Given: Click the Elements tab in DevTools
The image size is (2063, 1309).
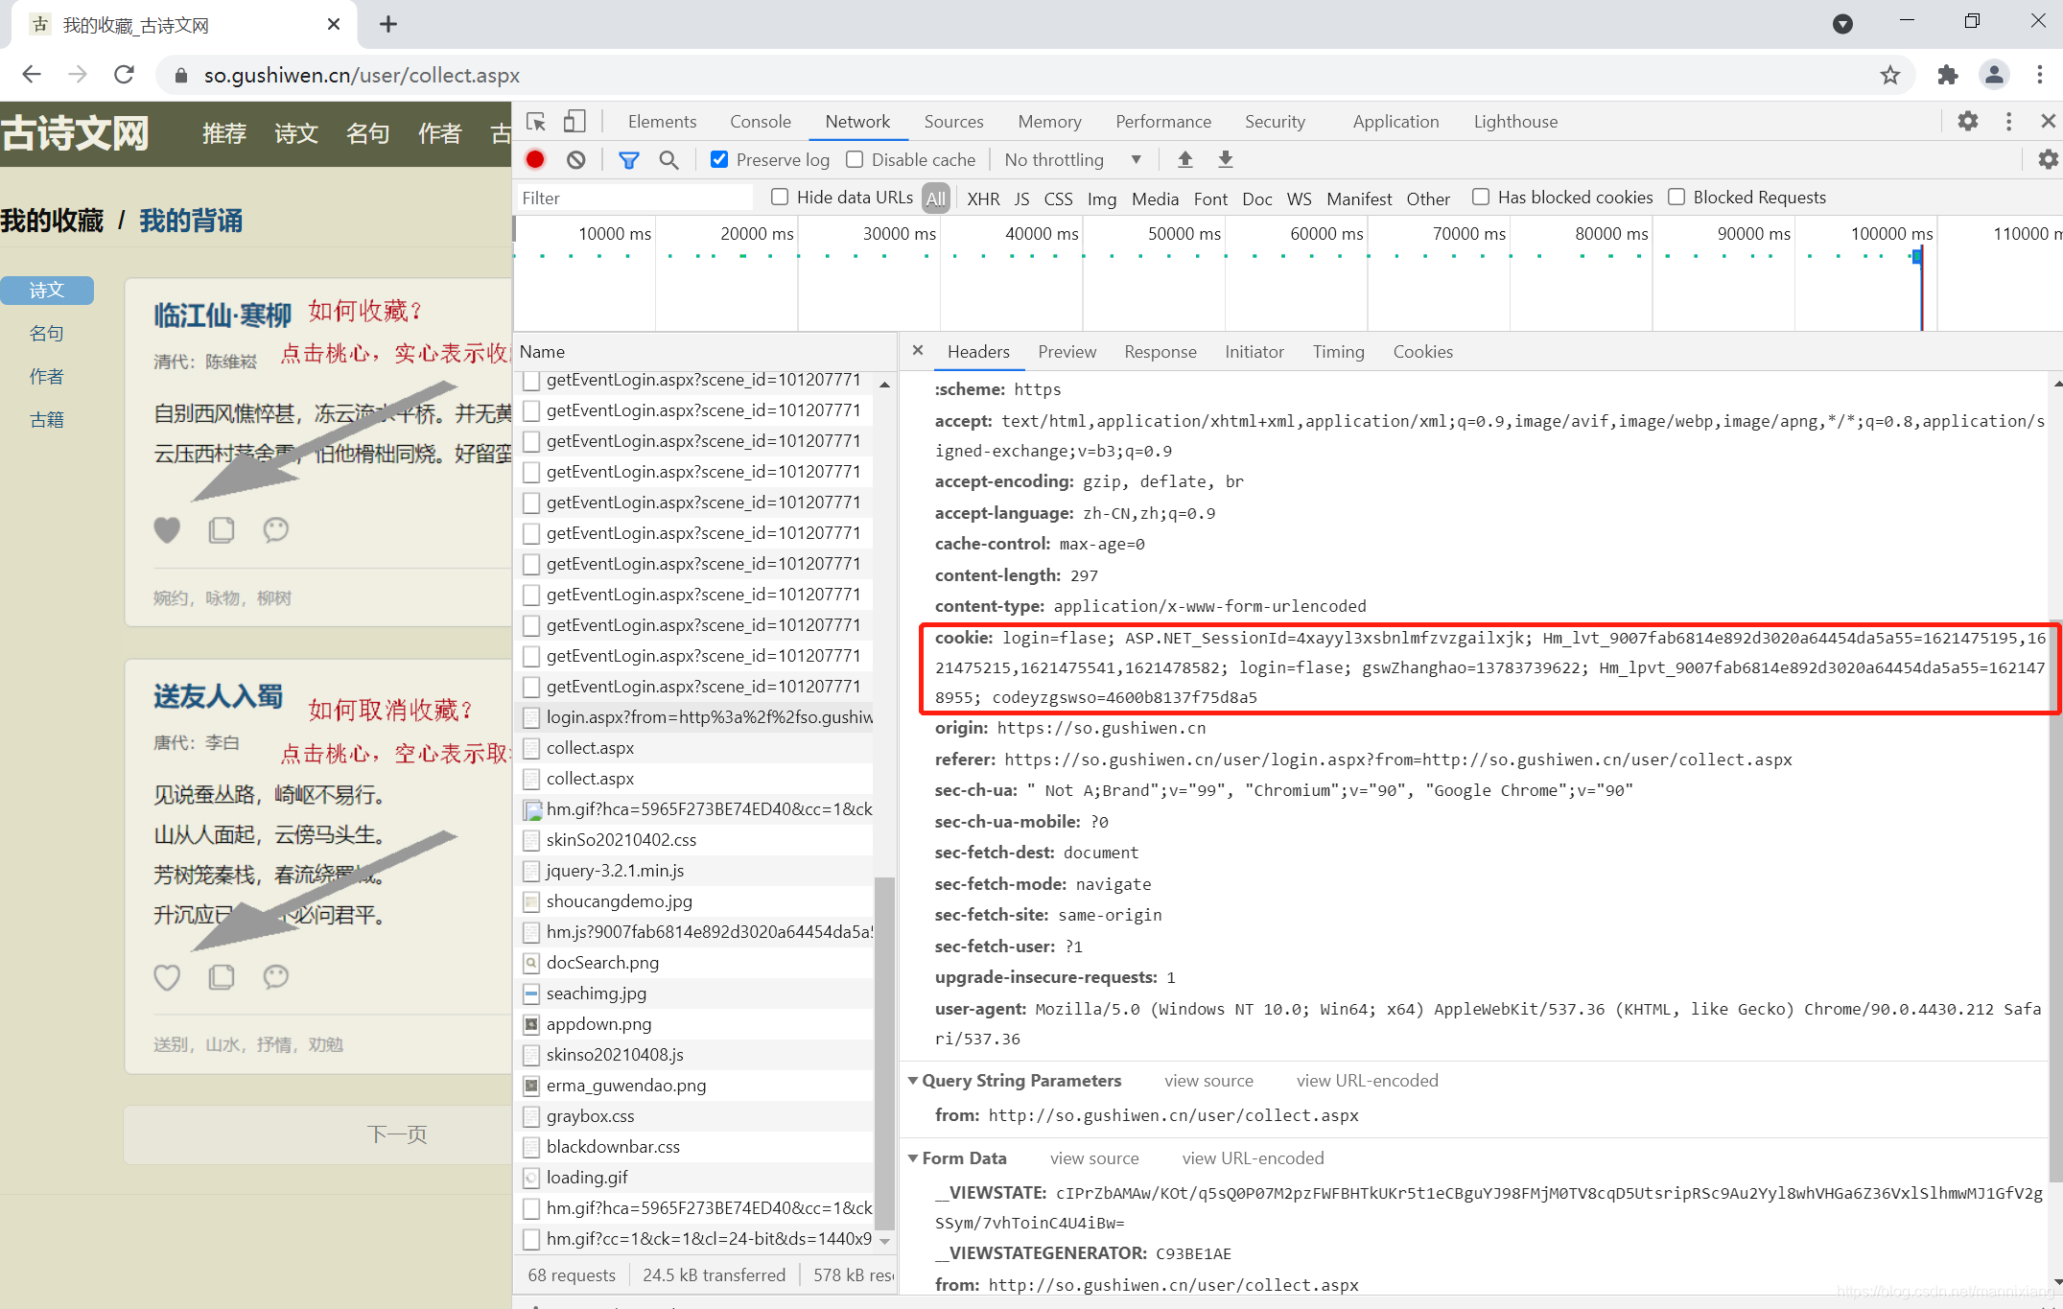Looking at the screenshot, I should (x=657, y=122).
